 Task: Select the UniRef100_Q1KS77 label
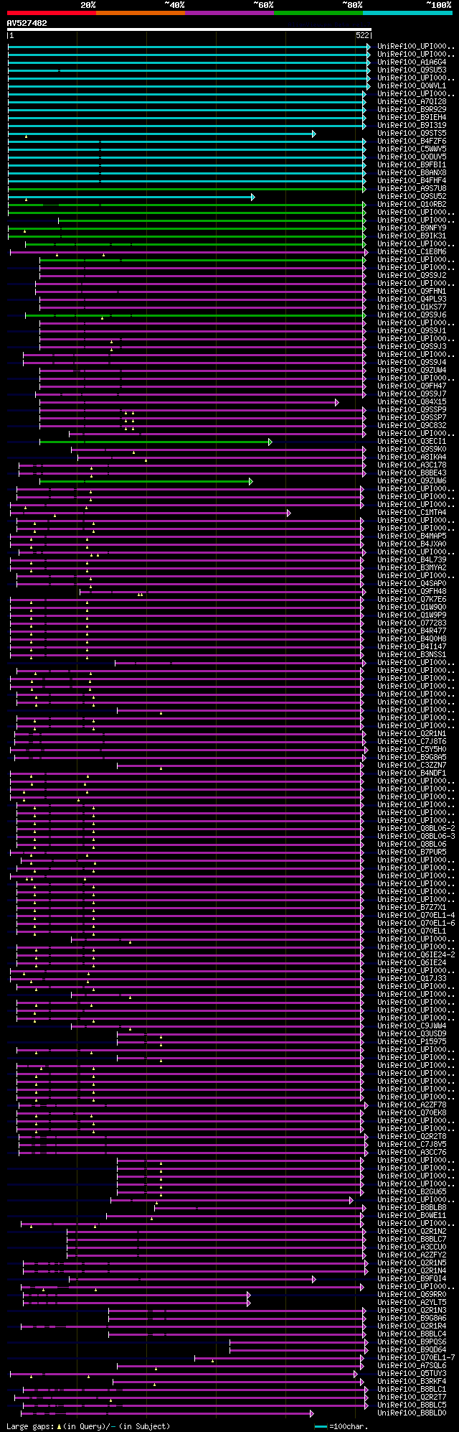(x=412, y=307)
